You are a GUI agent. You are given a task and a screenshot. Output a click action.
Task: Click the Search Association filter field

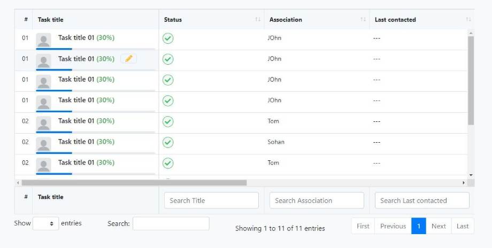tap(317, 200)
